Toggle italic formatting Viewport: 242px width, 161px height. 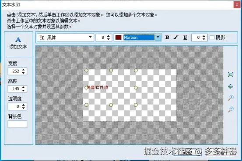[176, 38]
